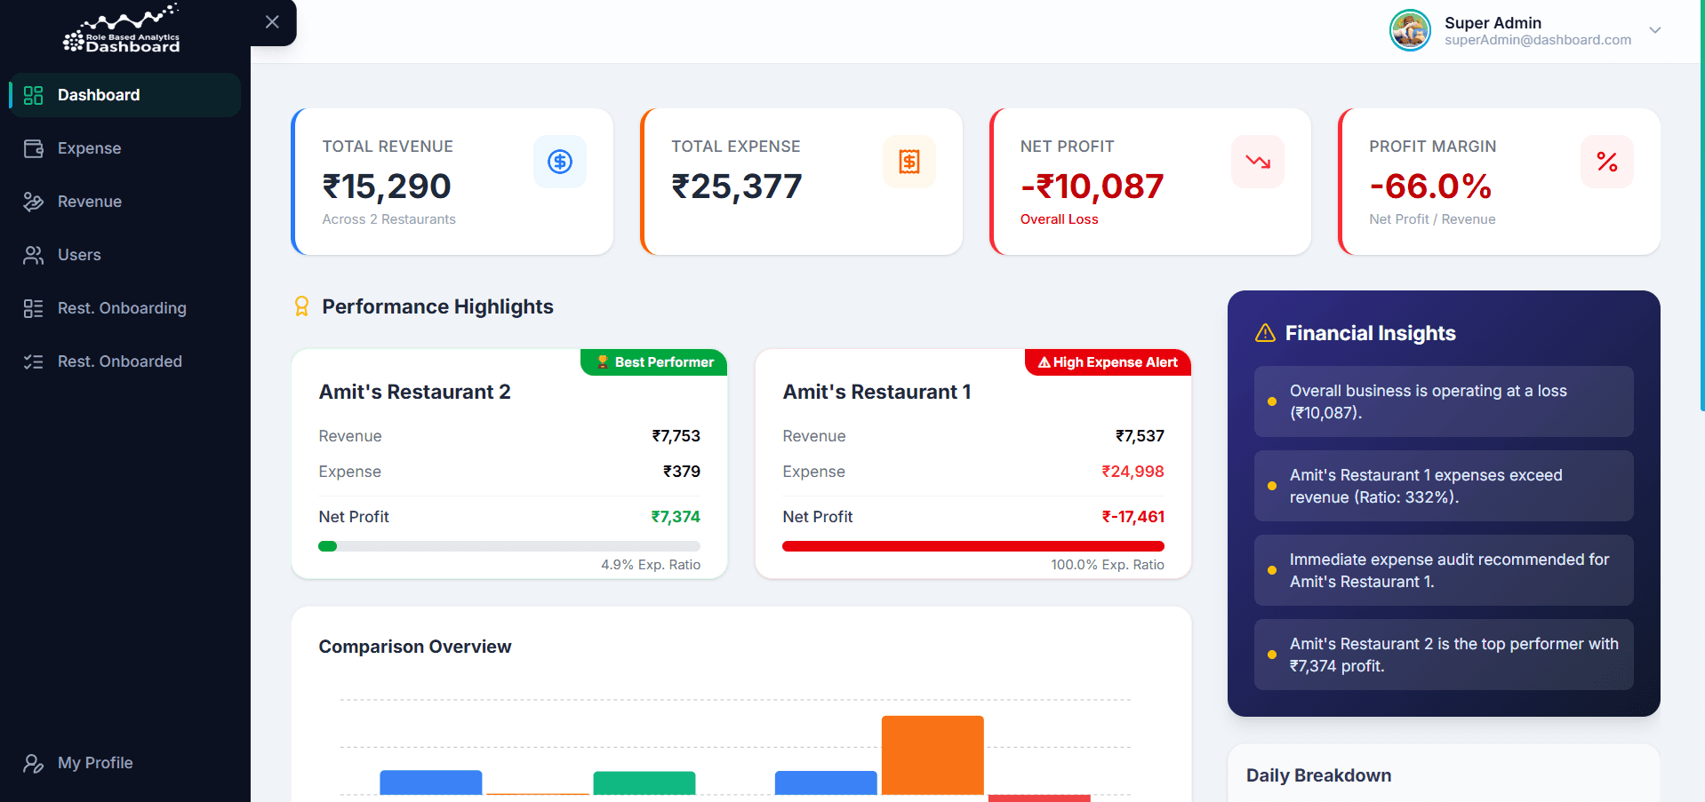Click the red 100.0% expense ratio bar
1705x802 pixels.
click(973, 546)
